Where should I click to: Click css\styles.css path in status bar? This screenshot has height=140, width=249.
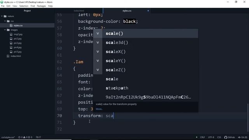click(8, 137)
